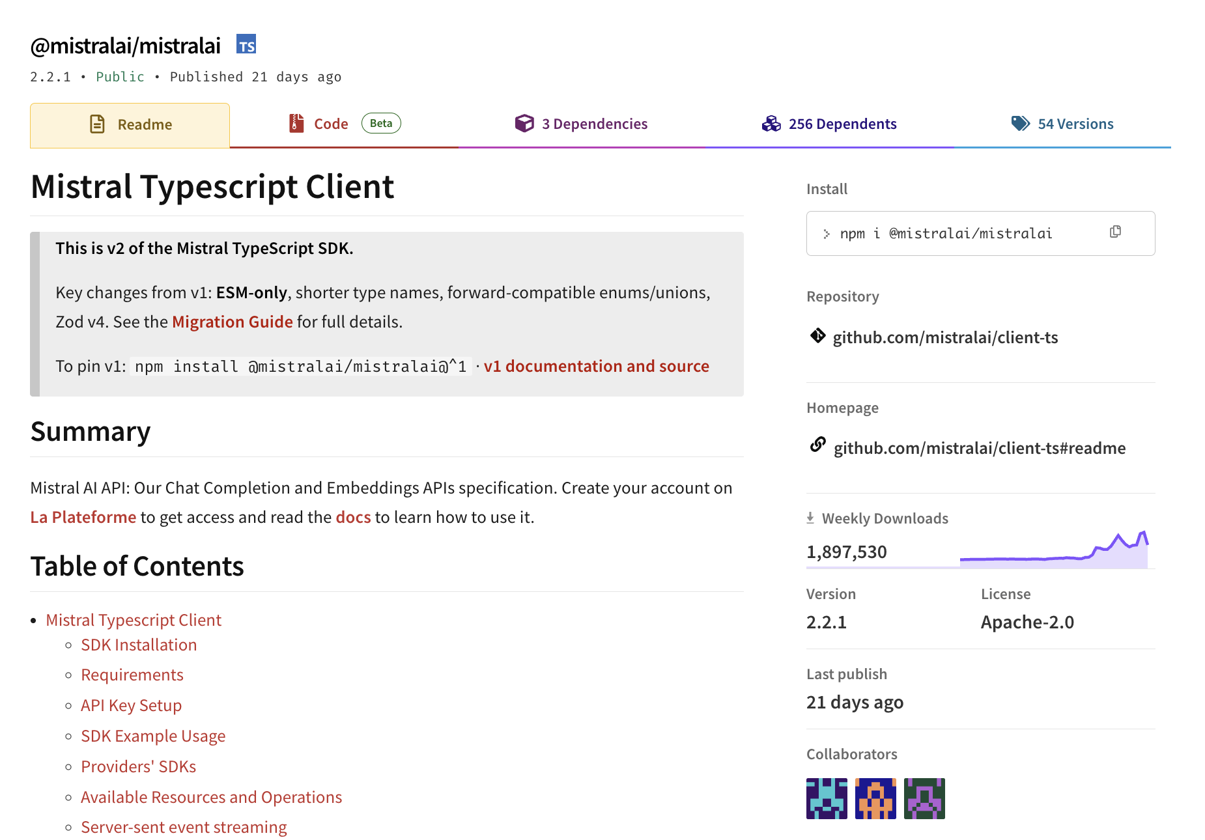The height and width of the screenshot is (840, 1205).
Task: Open the orange collaborator avatar
Action: point(875,798)
